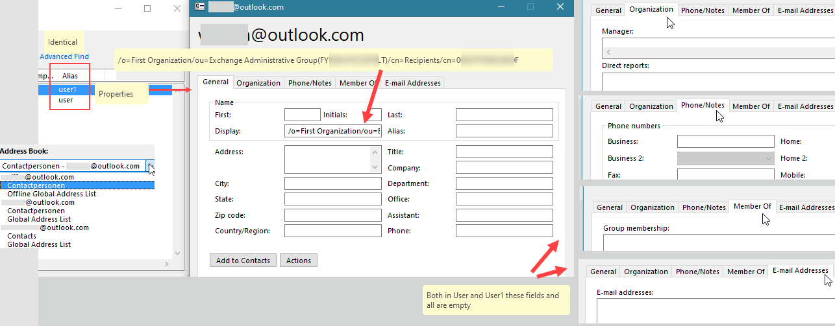Switch to Organization tab beside the General tab in center dialog
The width and height of the screenshot is (835, 326).
pos(258,83)
